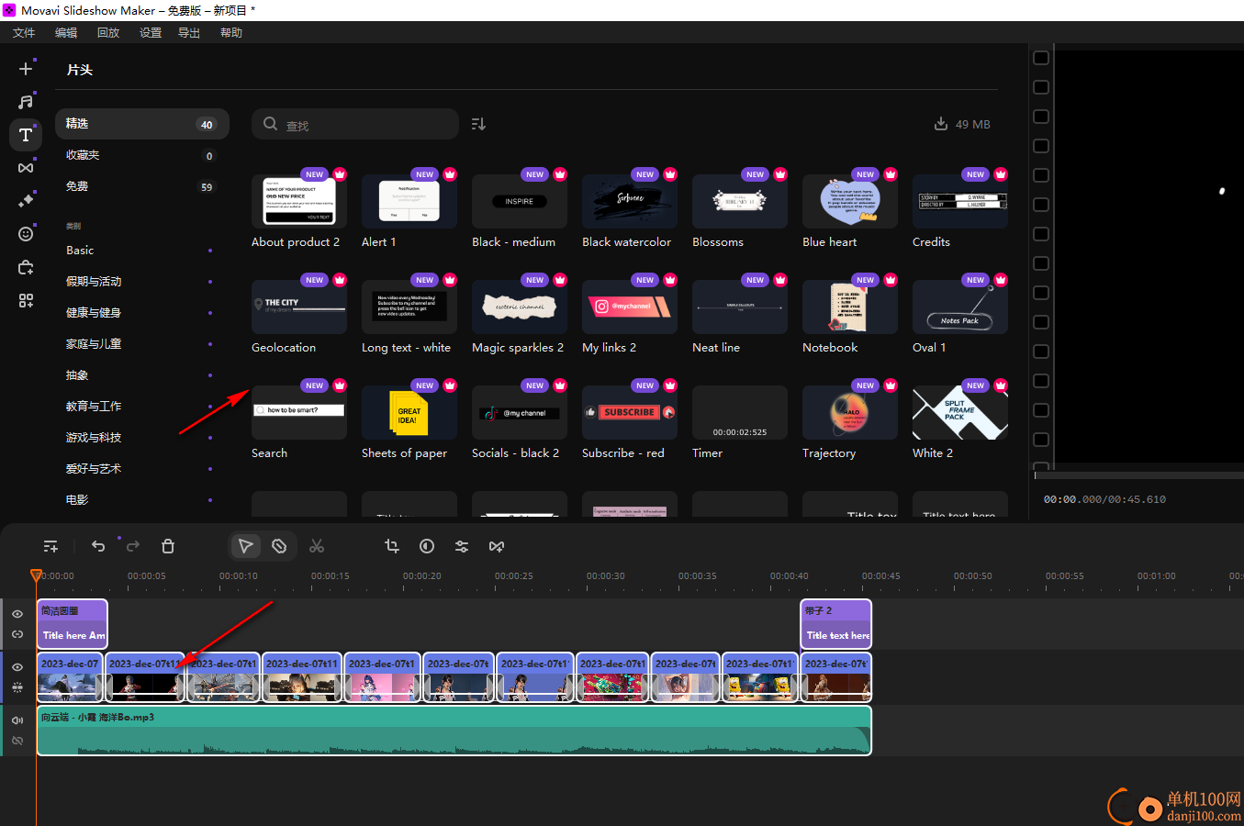
Task: Open the audio music panel
Action: pos(26,102)
